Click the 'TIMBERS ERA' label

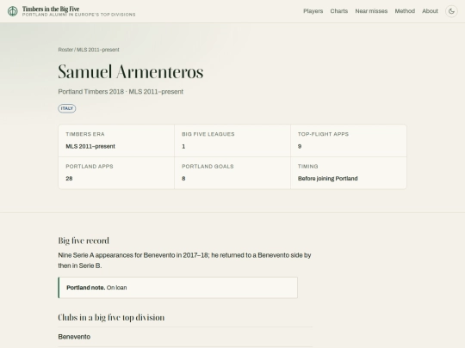coord(85,134)
